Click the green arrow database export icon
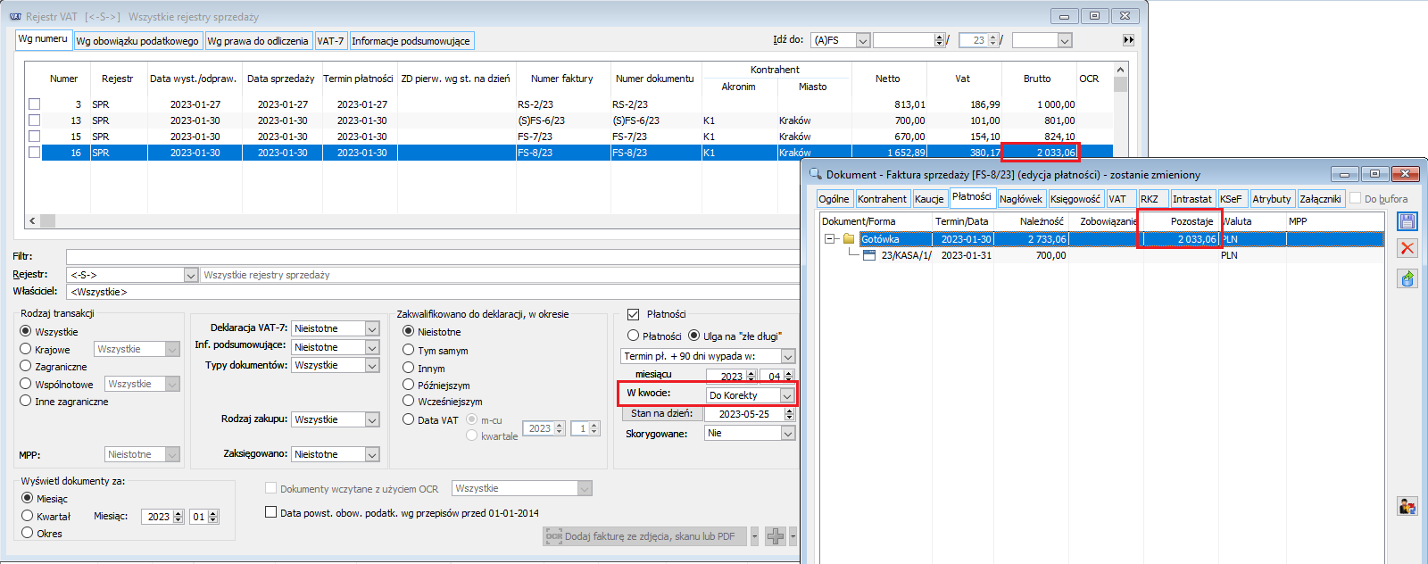Screen dimensions: 1428x564 (1407, 279)
